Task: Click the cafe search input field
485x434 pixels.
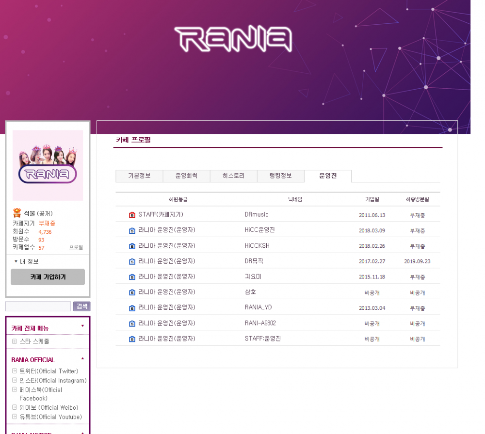Action: click(38, 306)
